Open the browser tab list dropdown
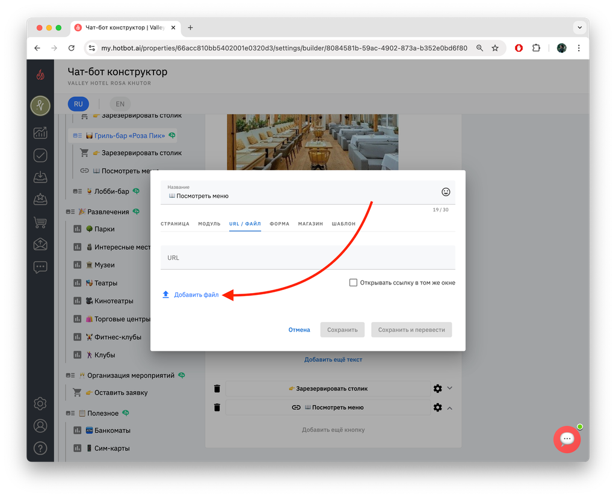 point(579,28)
